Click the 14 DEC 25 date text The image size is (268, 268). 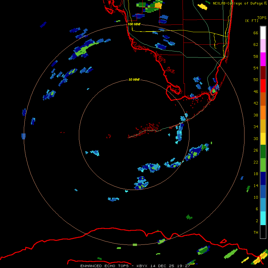[162, 266]
